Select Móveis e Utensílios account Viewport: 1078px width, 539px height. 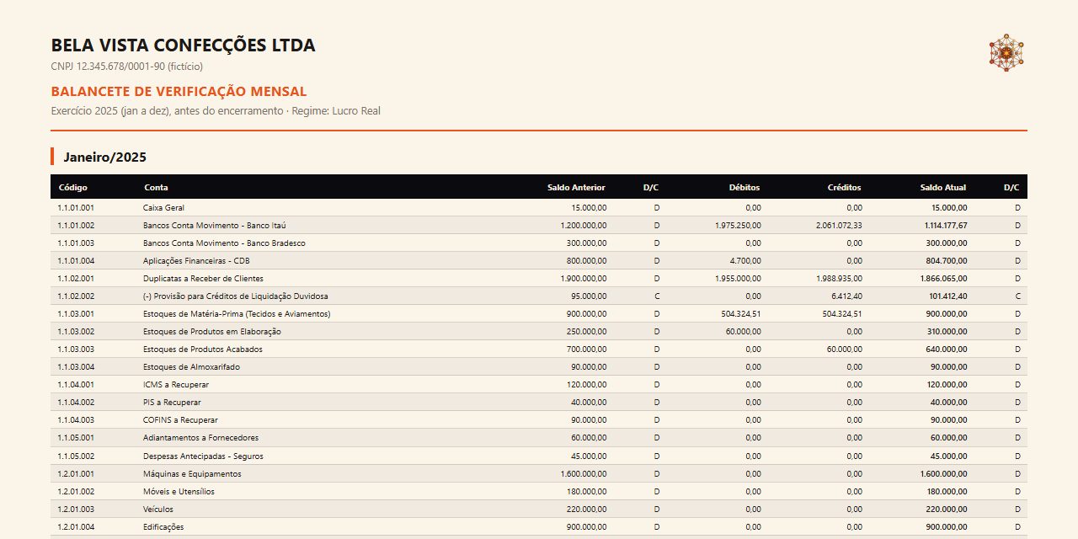pos(179,492)
